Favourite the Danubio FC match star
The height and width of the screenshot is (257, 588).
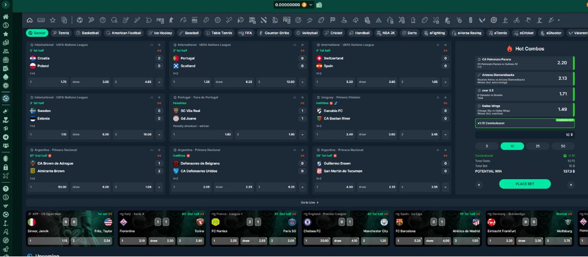pos(446,98)
